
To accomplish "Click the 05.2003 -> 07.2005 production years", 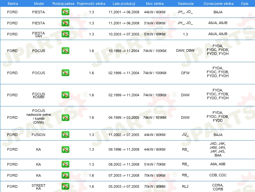I will (124, 186).
